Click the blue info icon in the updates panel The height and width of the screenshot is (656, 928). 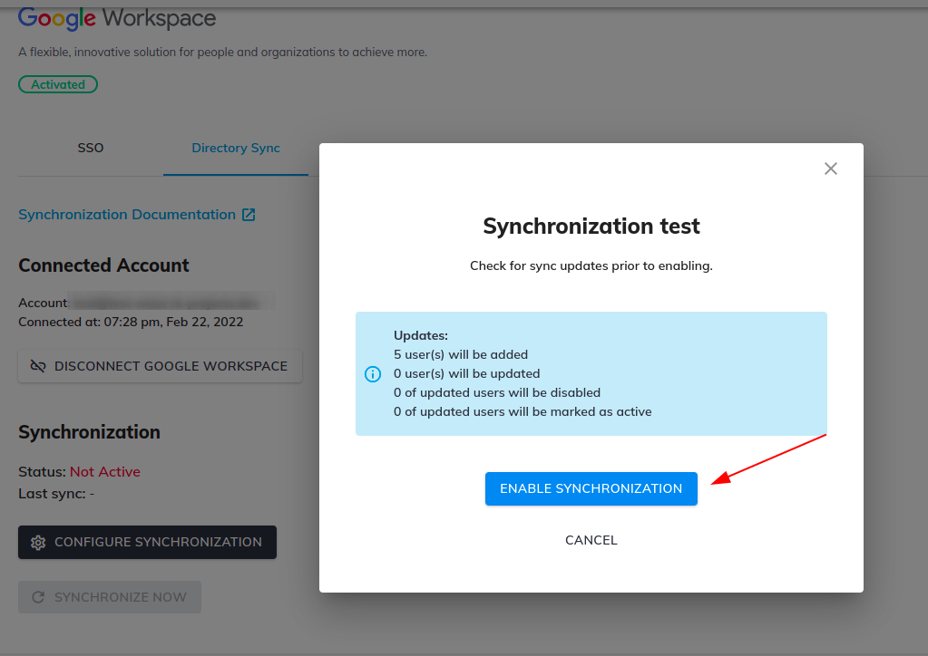[x=372, y=373]
